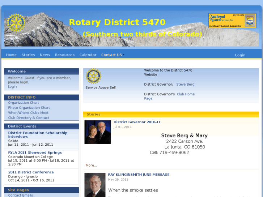The height and width of the screenshot is (197, 263).
Task: Expand the Contact US dropdown menu
Action: pos(113,55)
